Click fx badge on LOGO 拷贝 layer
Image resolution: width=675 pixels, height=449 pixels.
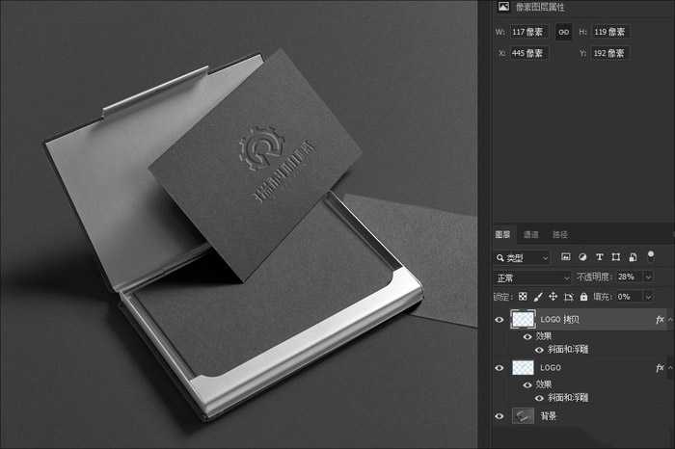(660, 319)
